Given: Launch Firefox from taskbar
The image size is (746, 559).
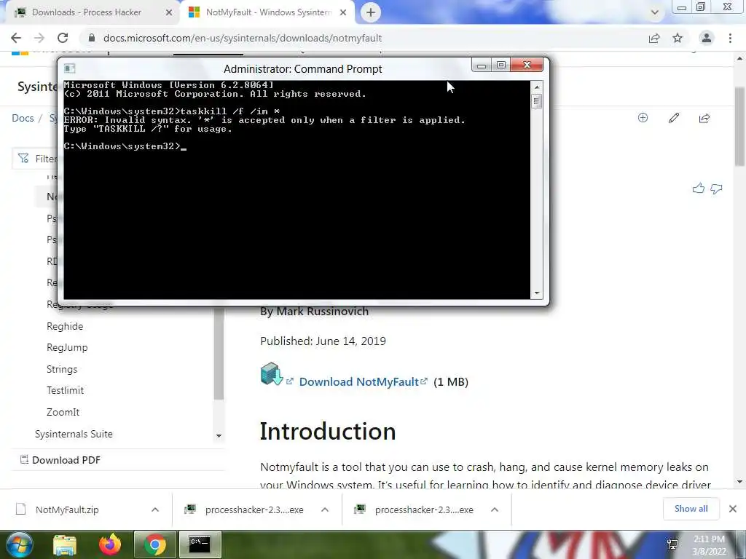Looking at the screenshot, I should [110, 544].
